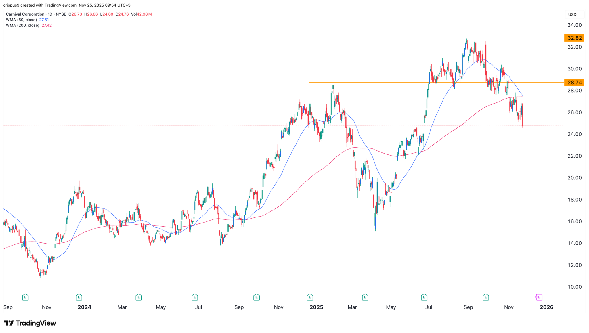Click earnings marker just left of 2025 label
This screenshot has width=589, height=333.
pyautogui.click(x=310, y=297)
